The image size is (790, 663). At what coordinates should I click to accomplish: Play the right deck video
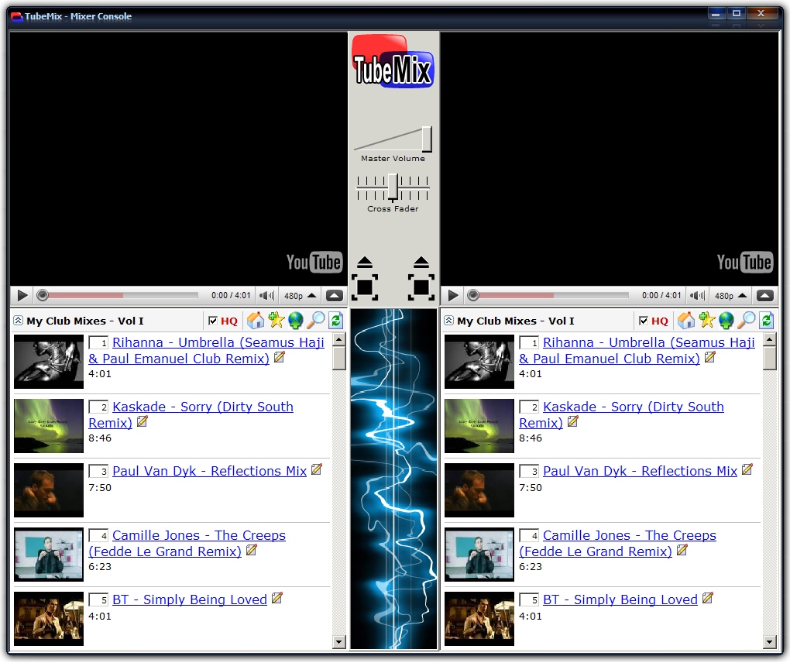[x=453, y=295]
